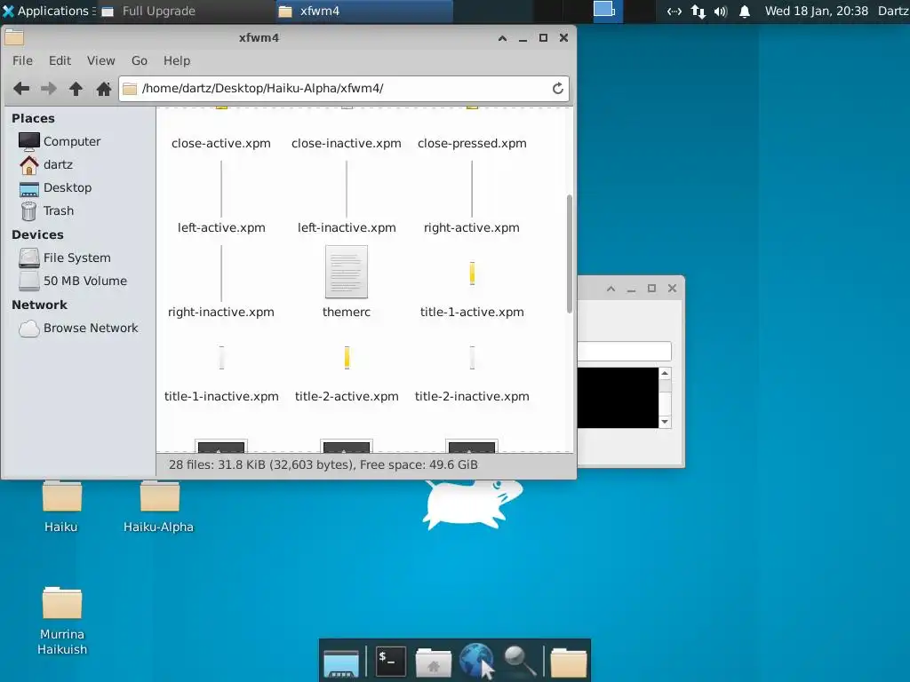Open the volume control tray icon

point(721,11)
